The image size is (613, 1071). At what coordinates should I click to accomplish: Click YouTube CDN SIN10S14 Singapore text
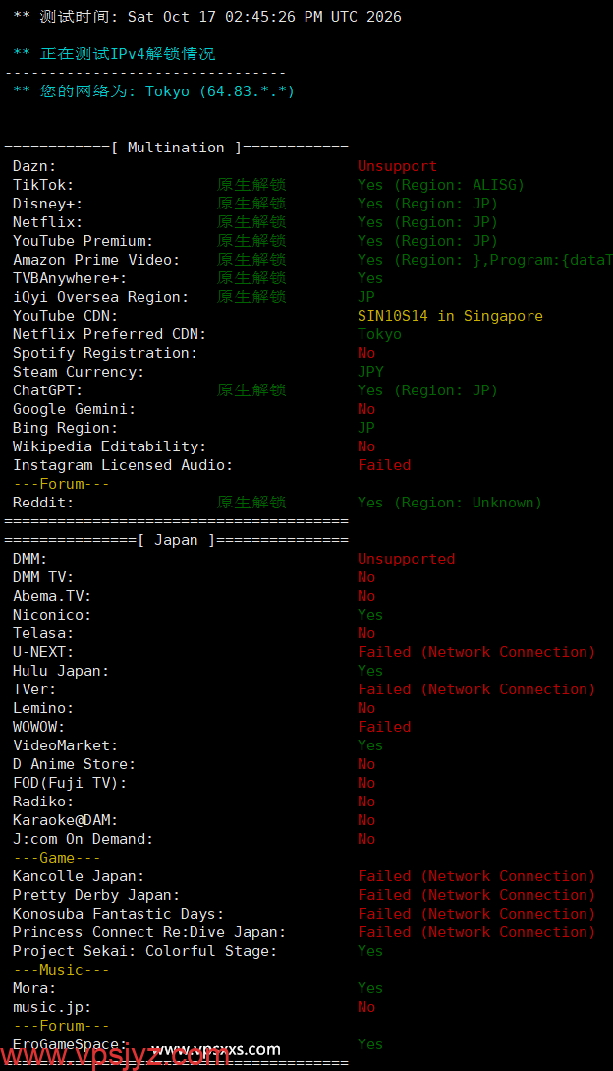[451, 316]
